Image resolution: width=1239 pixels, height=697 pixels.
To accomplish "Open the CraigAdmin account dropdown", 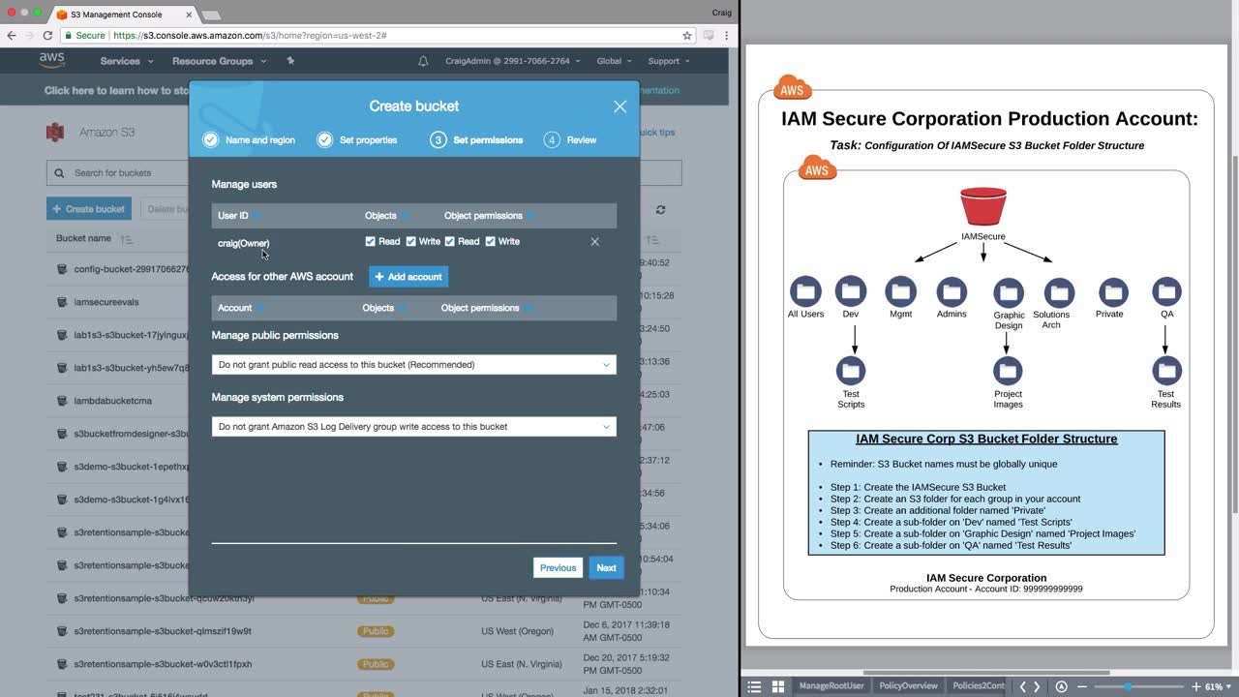I will [513, 61].
